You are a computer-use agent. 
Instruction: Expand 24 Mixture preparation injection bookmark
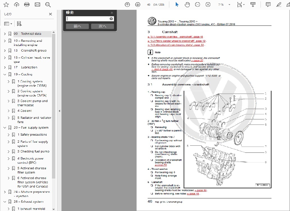point(5,192)
